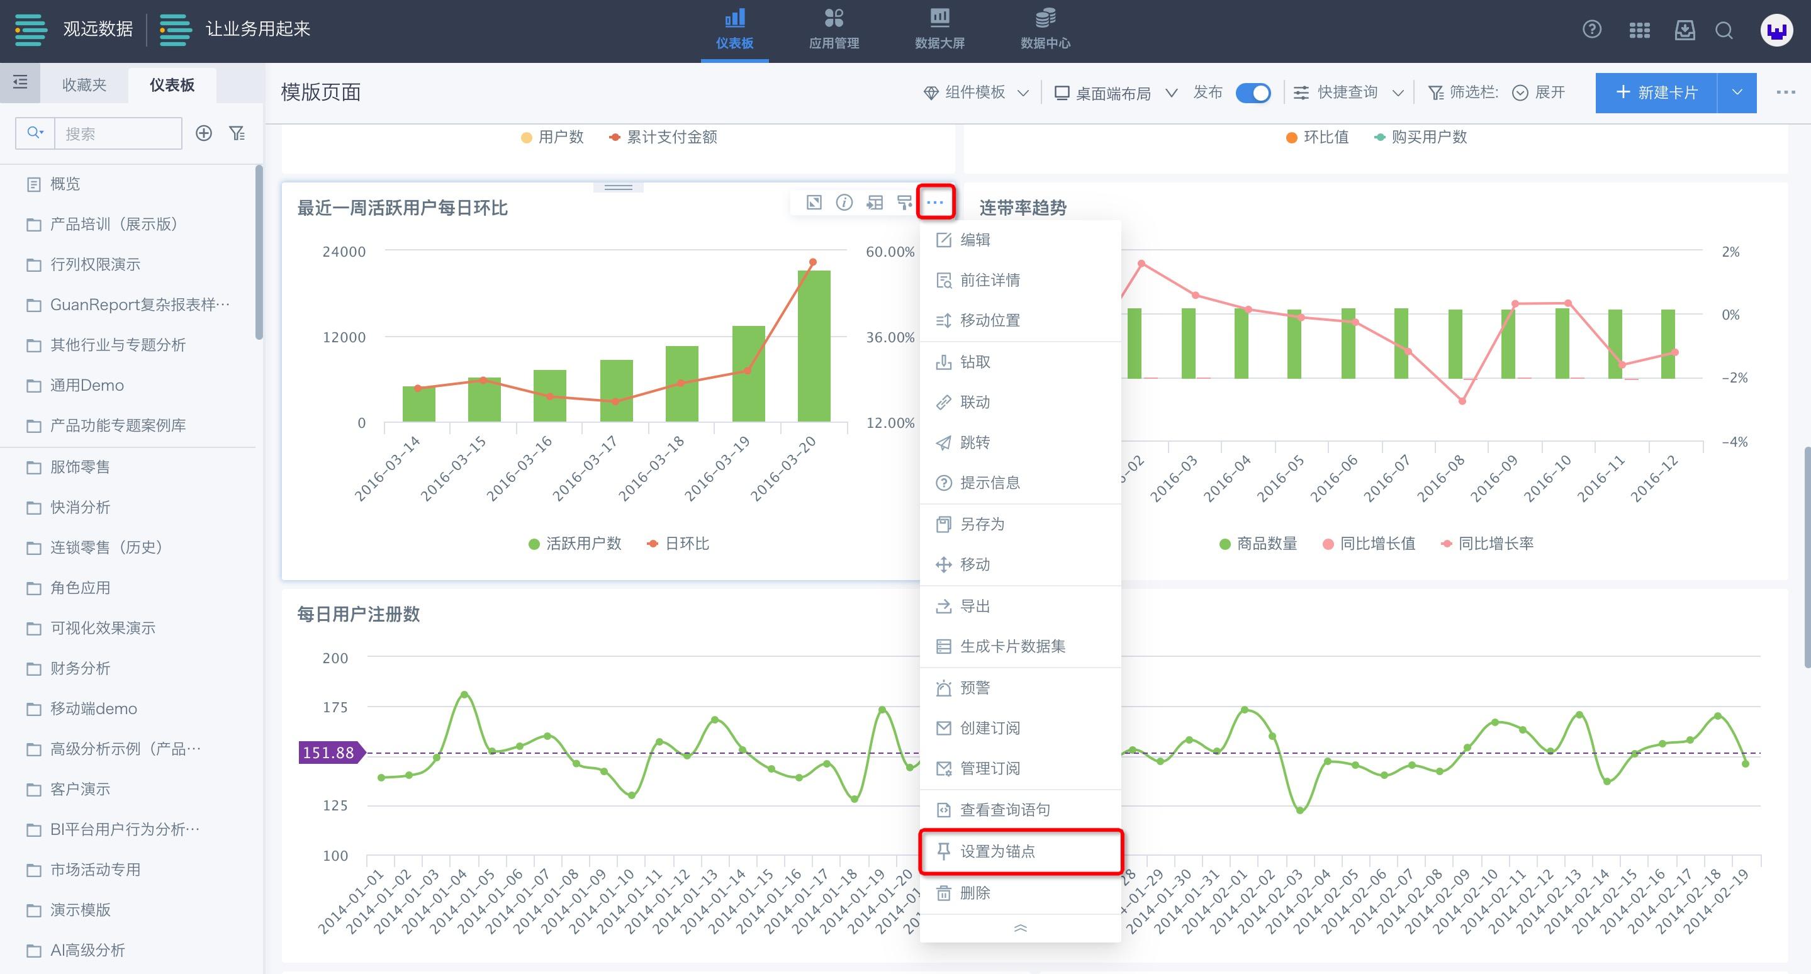Click the fullscreen expand icon on card
Image resolution: width=1811 pixels, height=974 pixels.
tap(814, 203)
